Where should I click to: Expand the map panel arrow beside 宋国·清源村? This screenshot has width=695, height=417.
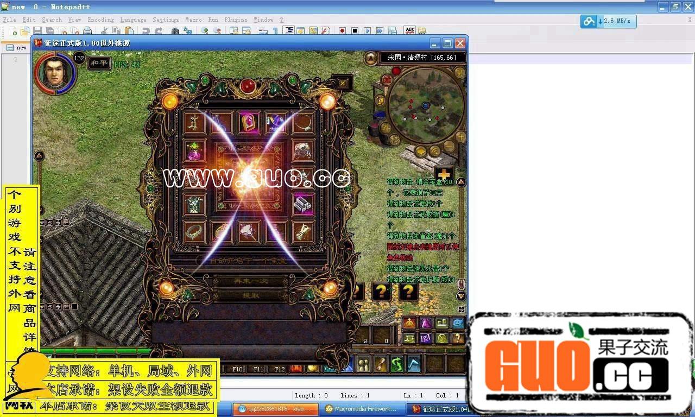(x=371, y=58)
